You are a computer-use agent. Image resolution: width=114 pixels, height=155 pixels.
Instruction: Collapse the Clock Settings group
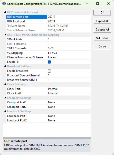pos(5,84)
